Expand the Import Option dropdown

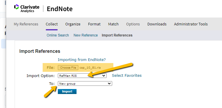click(x=82, y=76)
